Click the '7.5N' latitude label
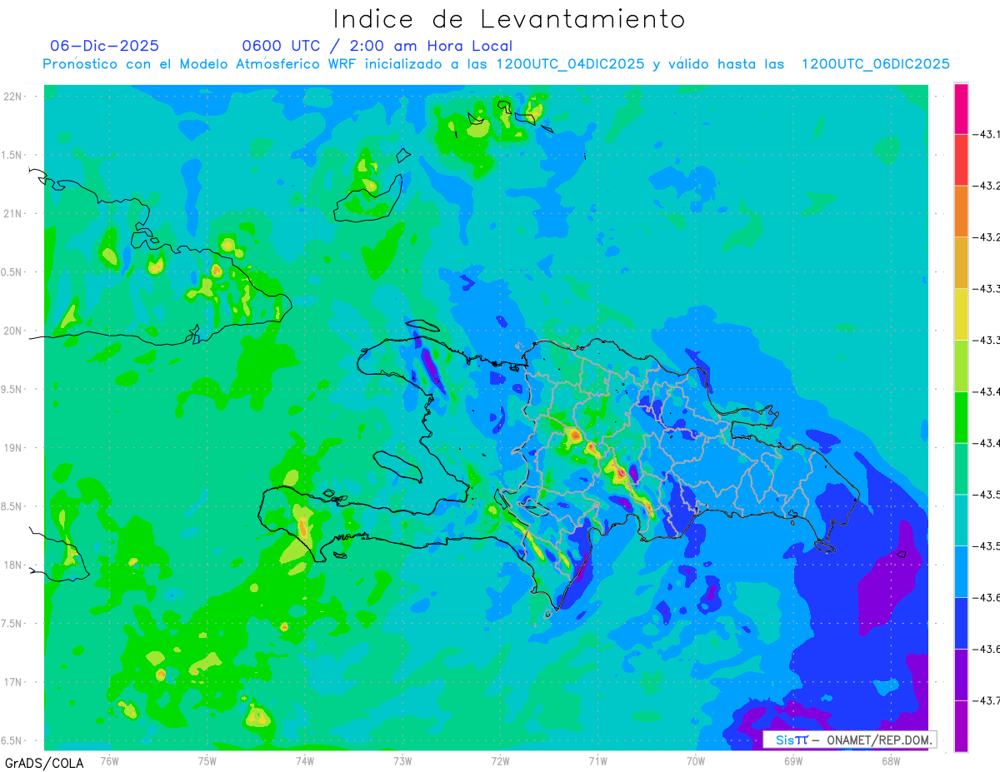 pyautogui.click(x=12, y=624)
